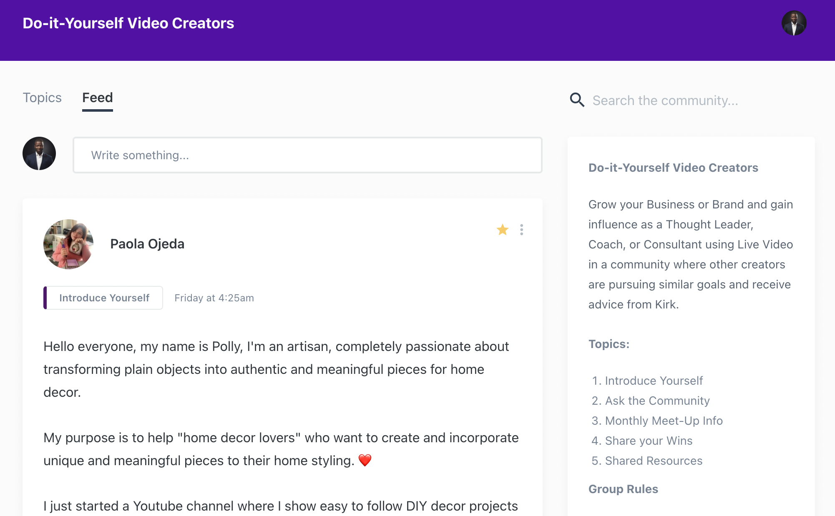
Task: Click the Search the community field
Action: 665,100
